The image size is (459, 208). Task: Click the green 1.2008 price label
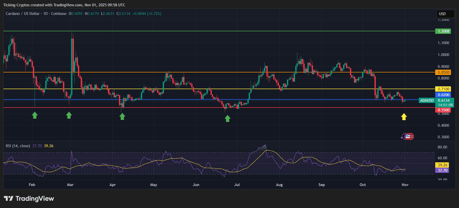click(x=444, y=31)
